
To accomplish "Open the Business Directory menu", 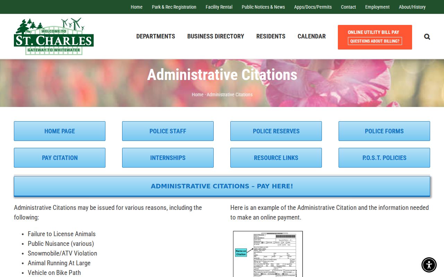I will 216,36.
